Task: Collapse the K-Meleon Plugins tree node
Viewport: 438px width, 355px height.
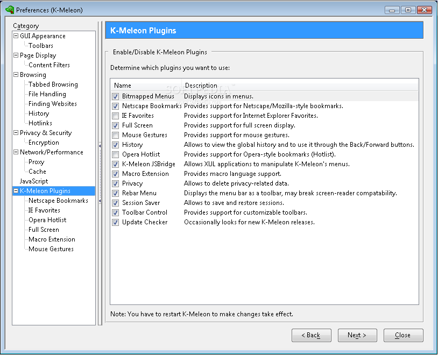Action: pos(16,191)
